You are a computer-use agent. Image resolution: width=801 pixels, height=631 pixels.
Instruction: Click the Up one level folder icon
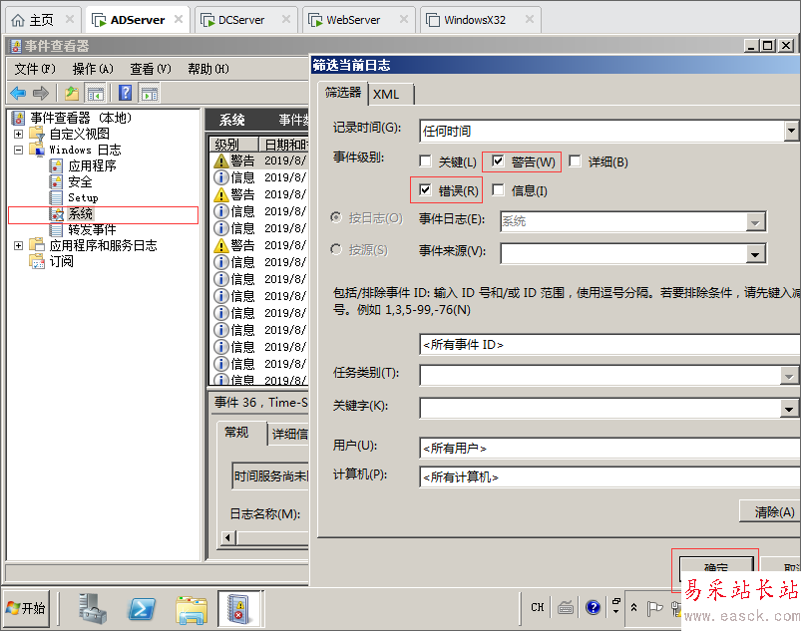[72, 93]
